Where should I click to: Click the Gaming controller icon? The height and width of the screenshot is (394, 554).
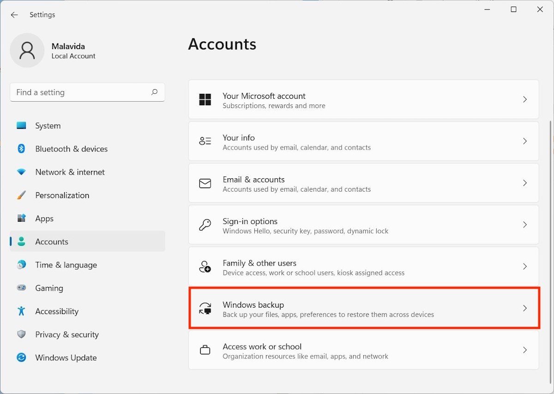click(21, 288)
